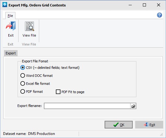Click the application logo in title bar

click(5, 5)
